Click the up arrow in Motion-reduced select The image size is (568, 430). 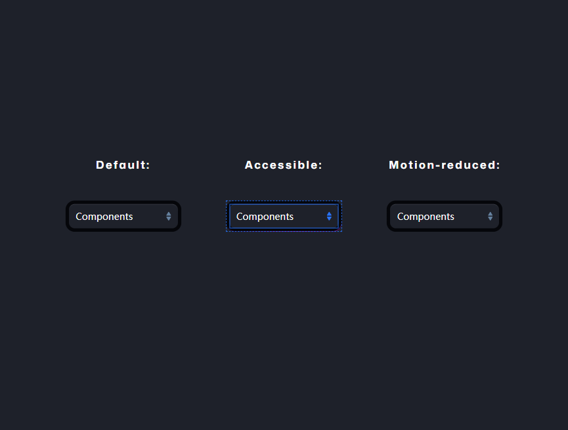click(x=490, y=214)
